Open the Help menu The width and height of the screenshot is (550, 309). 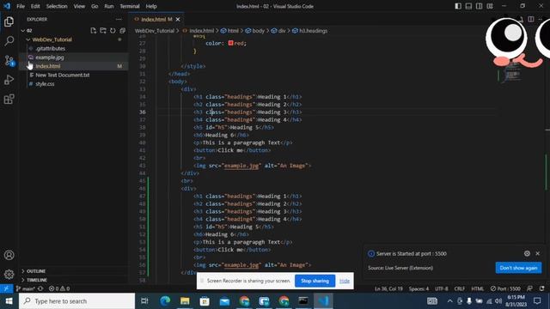[151, 6]
